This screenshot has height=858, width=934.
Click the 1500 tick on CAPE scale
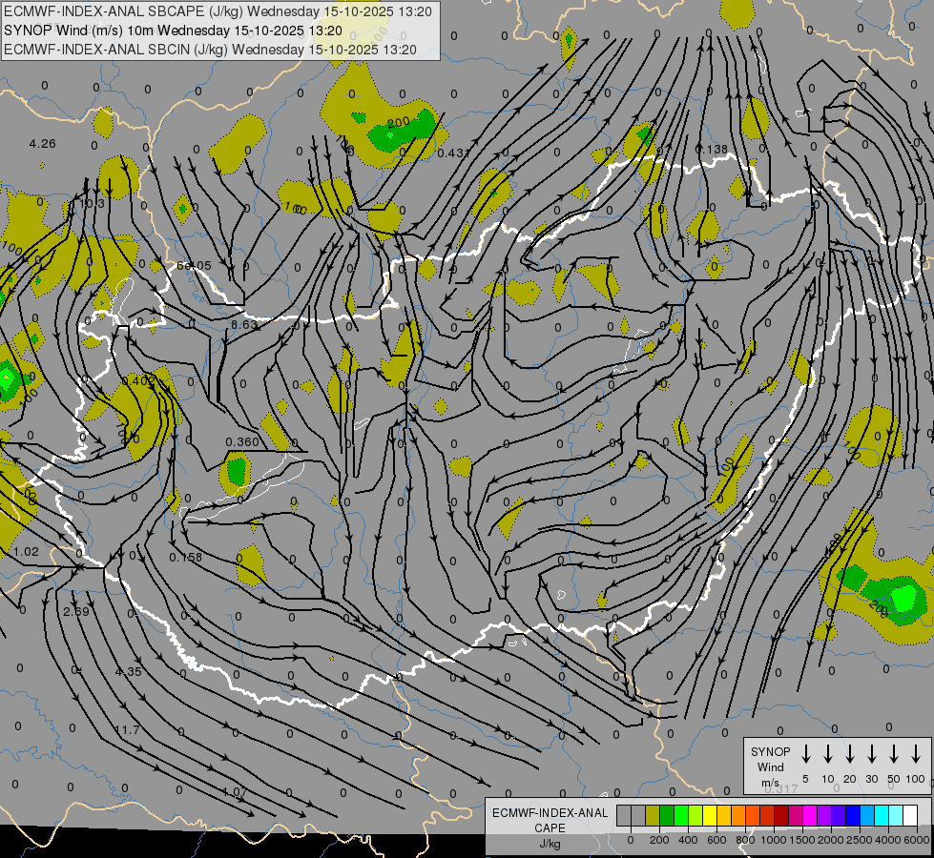(x=802, y=840)
